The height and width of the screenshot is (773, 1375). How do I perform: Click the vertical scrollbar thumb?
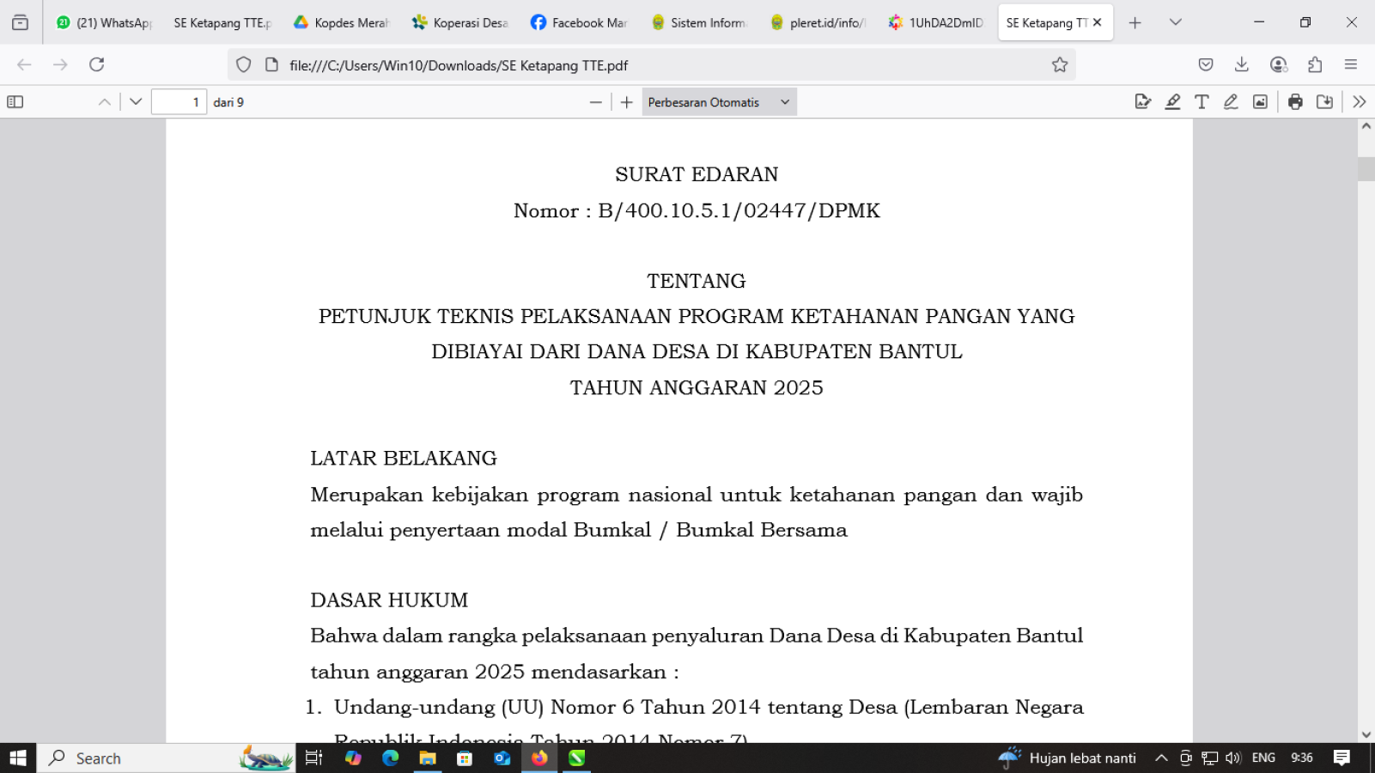click(x=1366, y=169)
